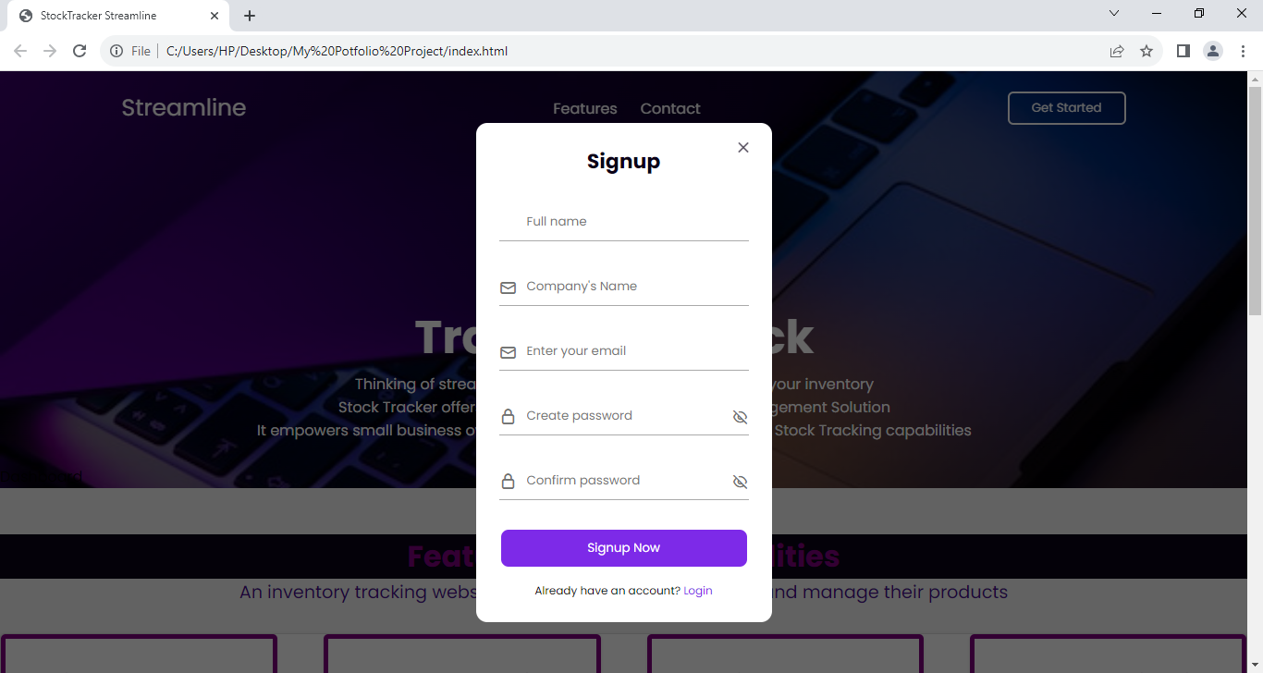Switch to the StockTracker Streamline tab
The height and width of the screenshot is (673, 1263).
111,15
